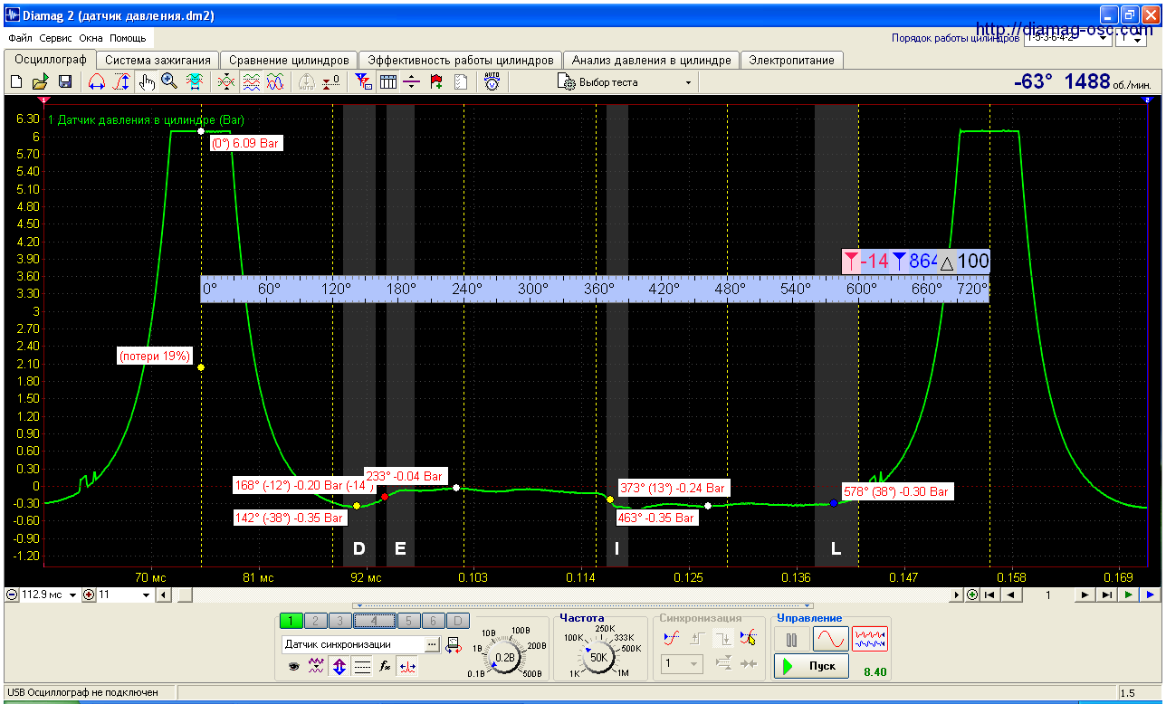Image resolution: width=1166 pixels, height=704 pixels.
Task: Toggle the red-blue cursor measurement icon
Action: click(x=407, y=666)
